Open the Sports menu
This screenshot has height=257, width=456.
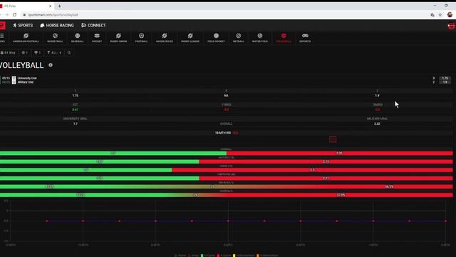click(23, 26)
